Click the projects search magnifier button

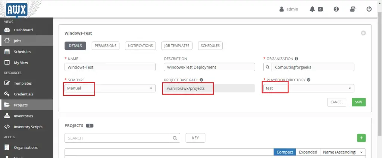175,138
